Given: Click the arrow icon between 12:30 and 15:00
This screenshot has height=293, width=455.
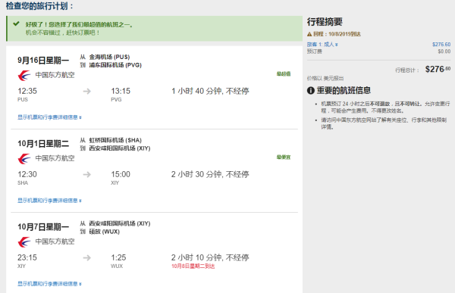Looking at the screenshot, I should click(x=87, y=174).
